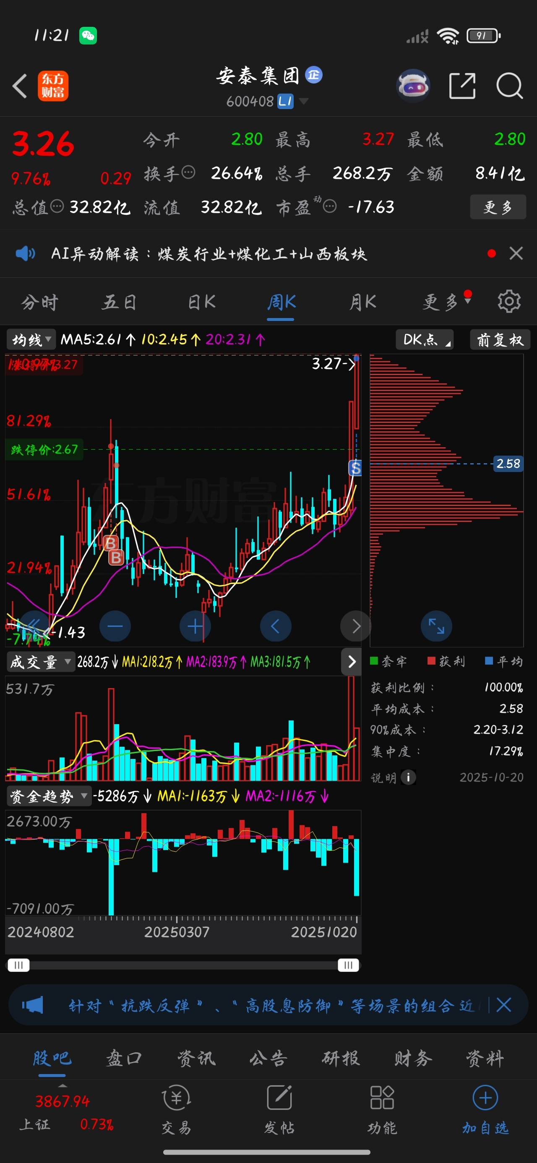The width and height of the screenshot is (537, 1163).
Task: Expand chart to fullscreen icon
Action: tap(436, 626)
